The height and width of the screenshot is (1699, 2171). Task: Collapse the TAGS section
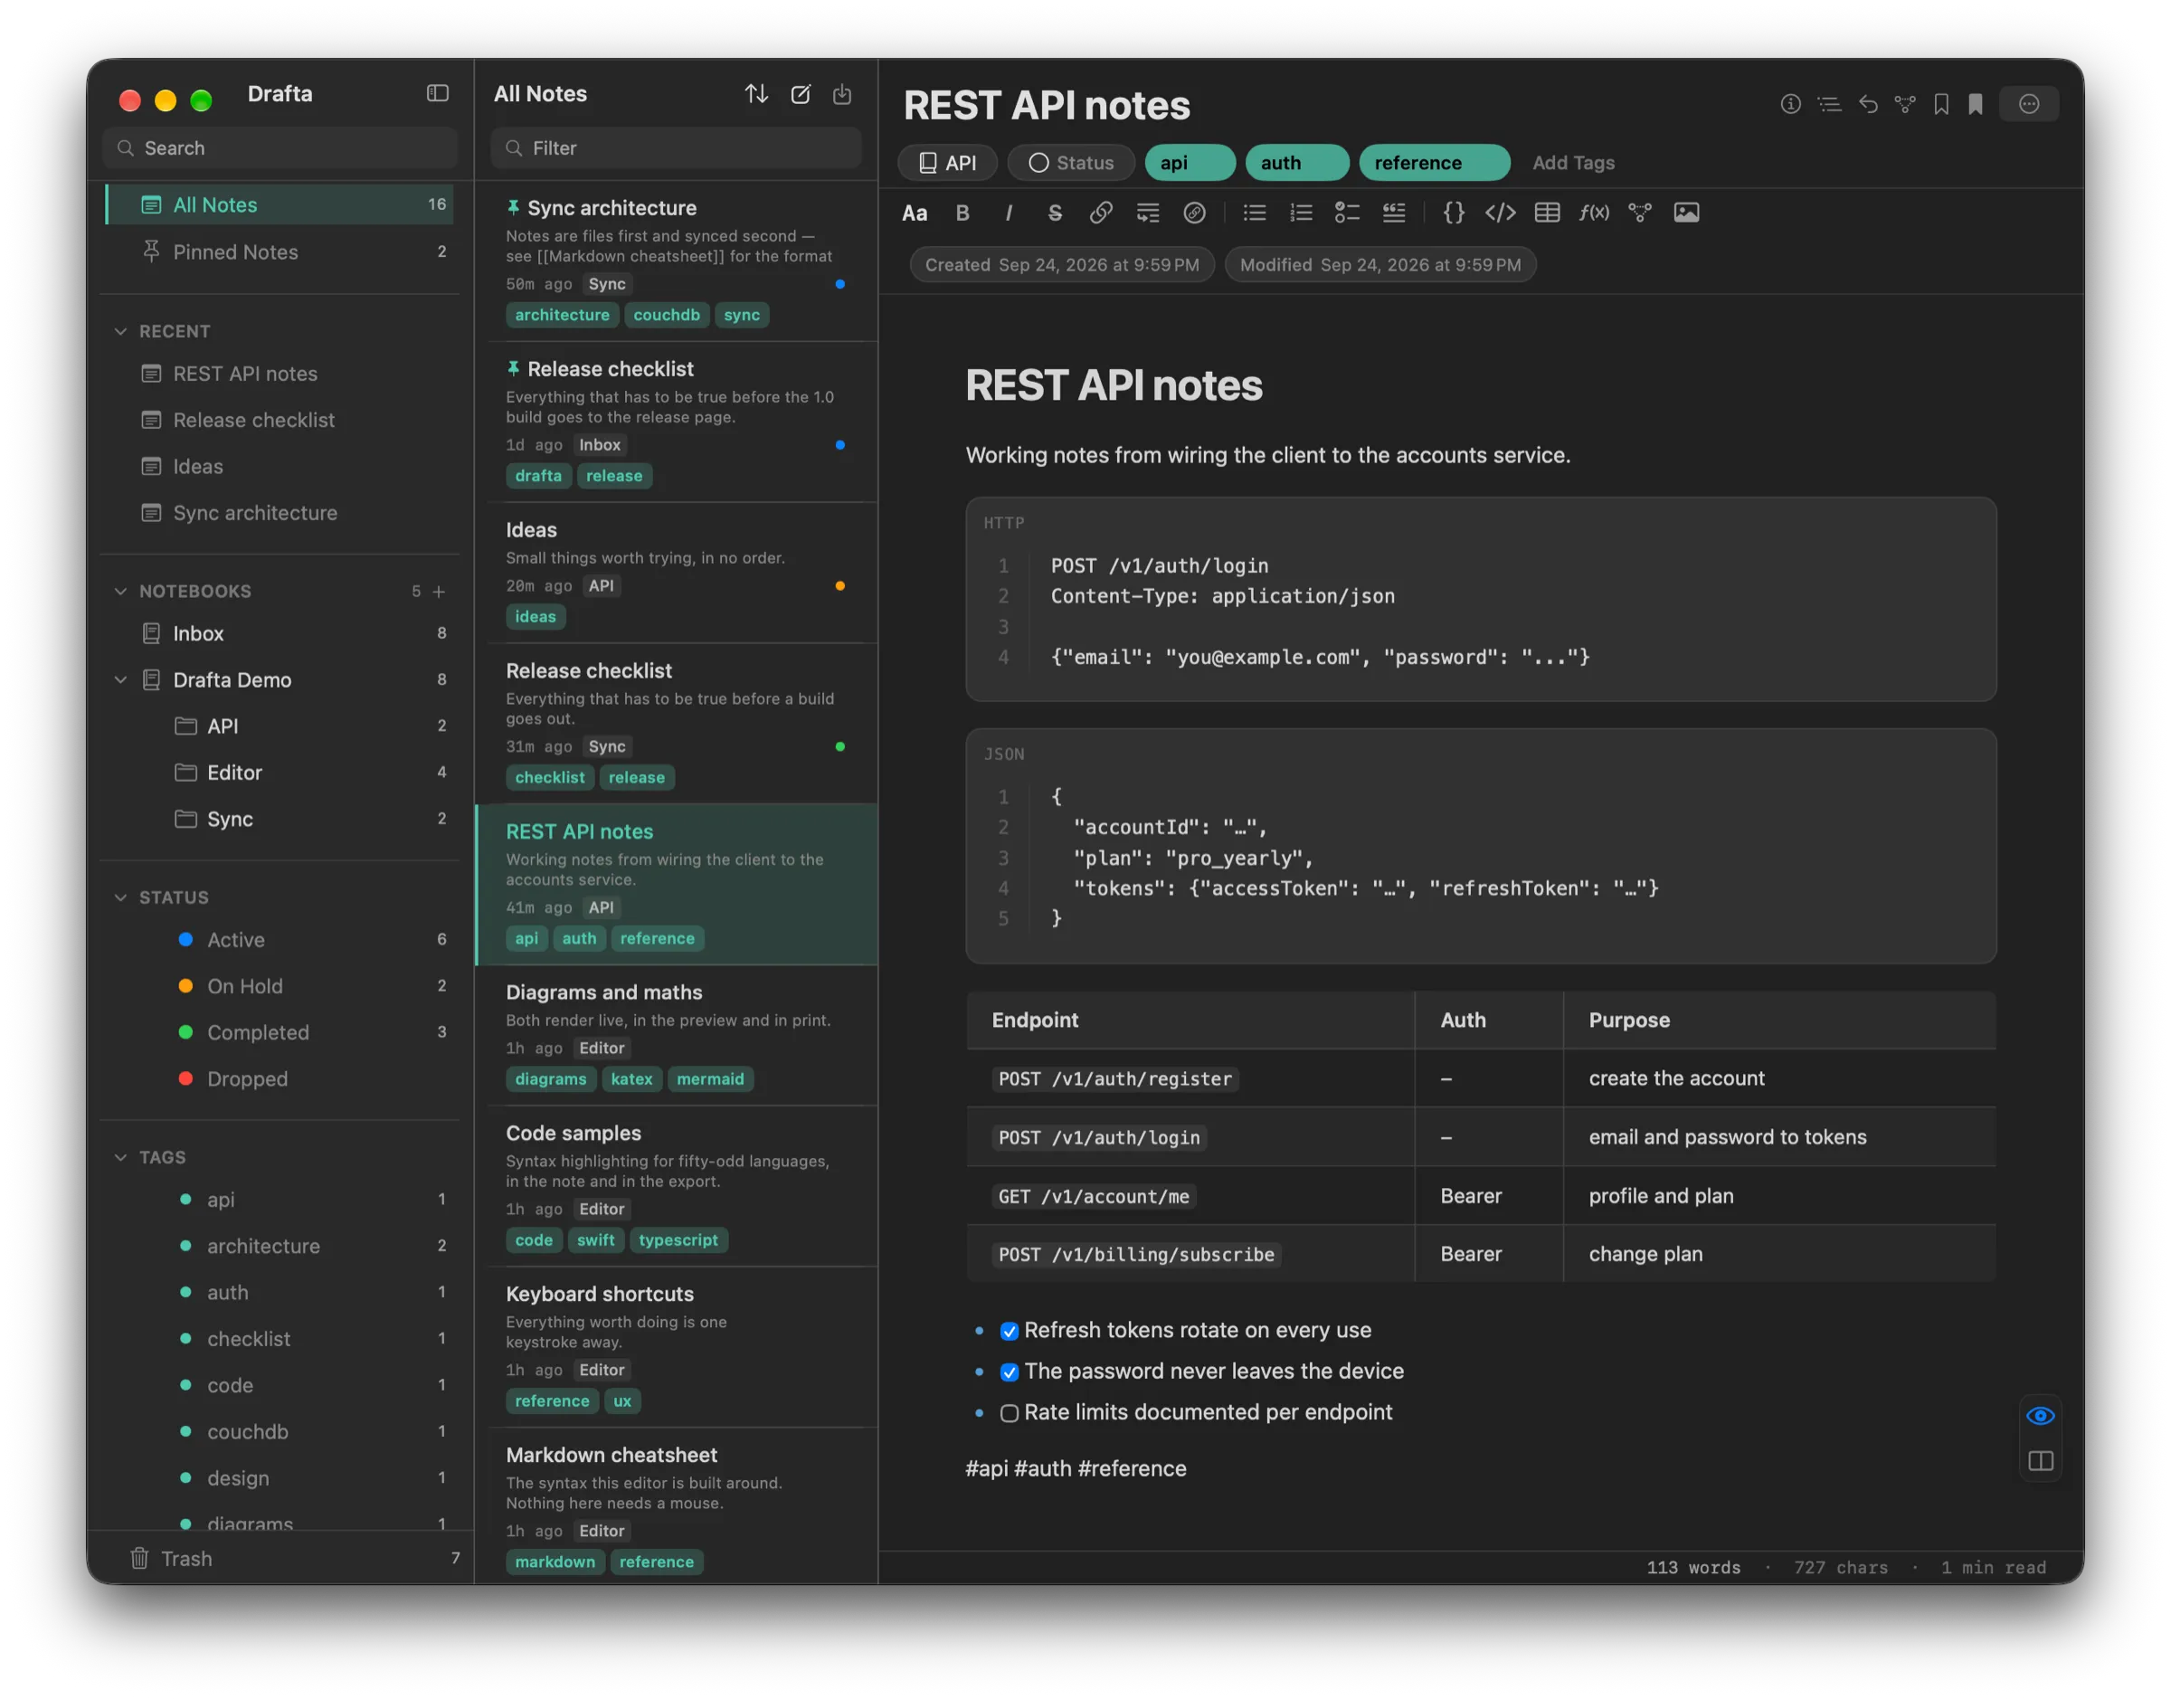tap(120, 1157)
